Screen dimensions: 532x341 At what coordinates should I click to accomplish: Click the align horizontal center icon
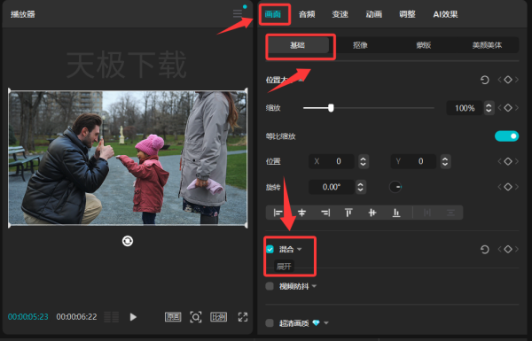pos(301,213)
